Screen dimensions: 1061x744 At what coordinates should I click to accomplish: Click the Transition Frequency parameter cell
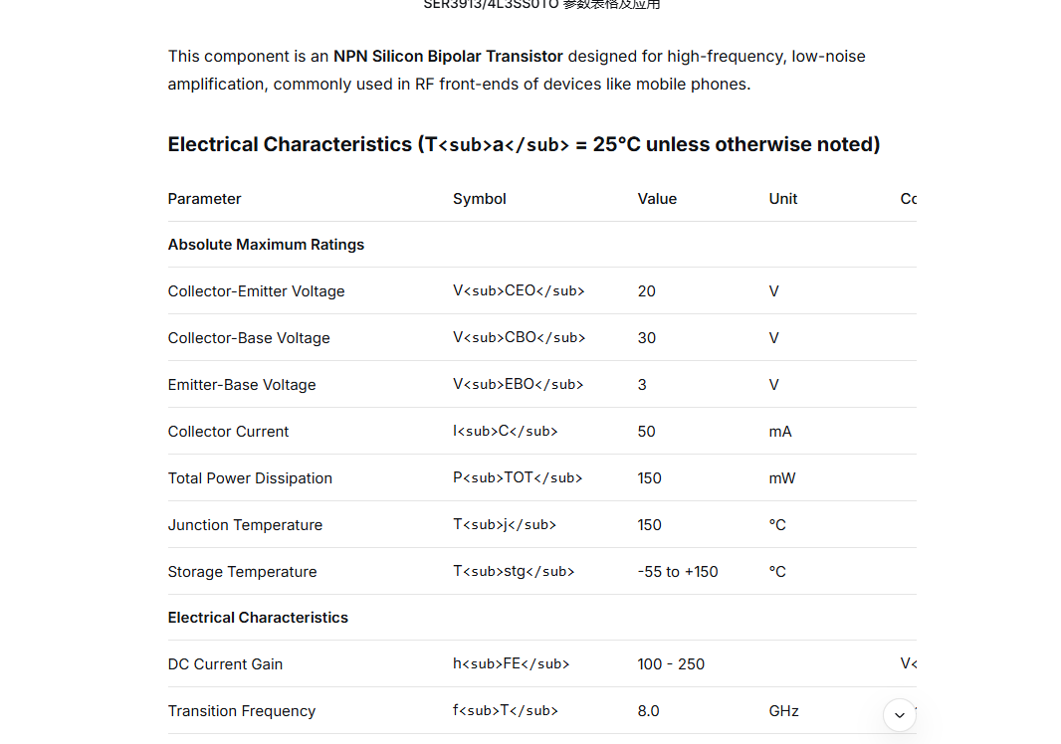click(x=241, y=711)
